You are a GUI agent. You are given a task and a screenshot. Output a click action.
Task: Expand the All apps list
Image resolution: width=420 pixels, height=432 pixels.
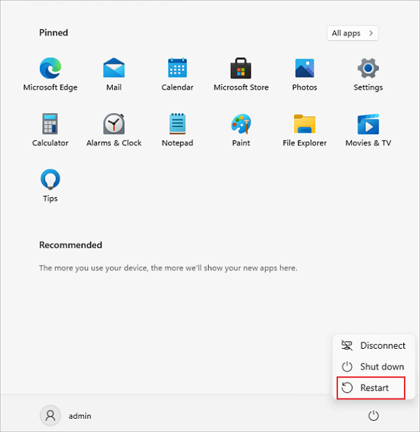353,33
